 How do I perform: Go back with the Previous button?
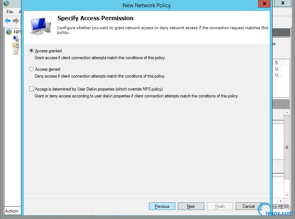coord(162,206)
